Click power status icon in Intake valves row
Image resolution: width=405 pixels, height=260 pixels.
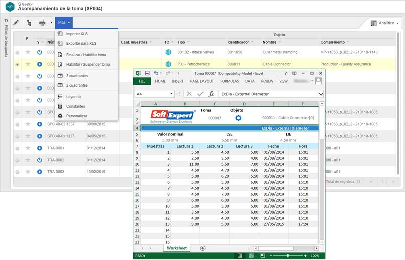(x=39, y=52)
